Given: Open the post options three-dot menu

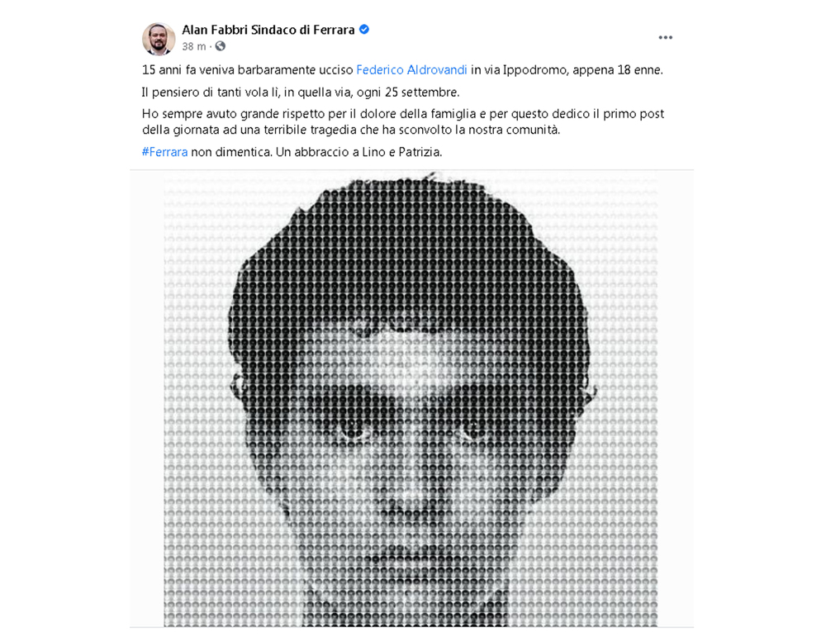Looking at the screenshot, I should click(665, 37).
